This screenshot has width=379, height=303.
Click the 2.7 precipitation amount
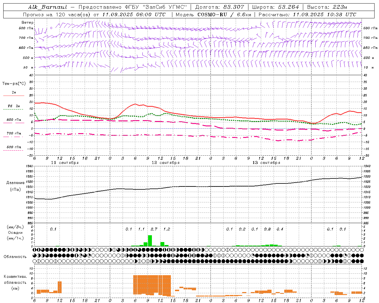154,229
